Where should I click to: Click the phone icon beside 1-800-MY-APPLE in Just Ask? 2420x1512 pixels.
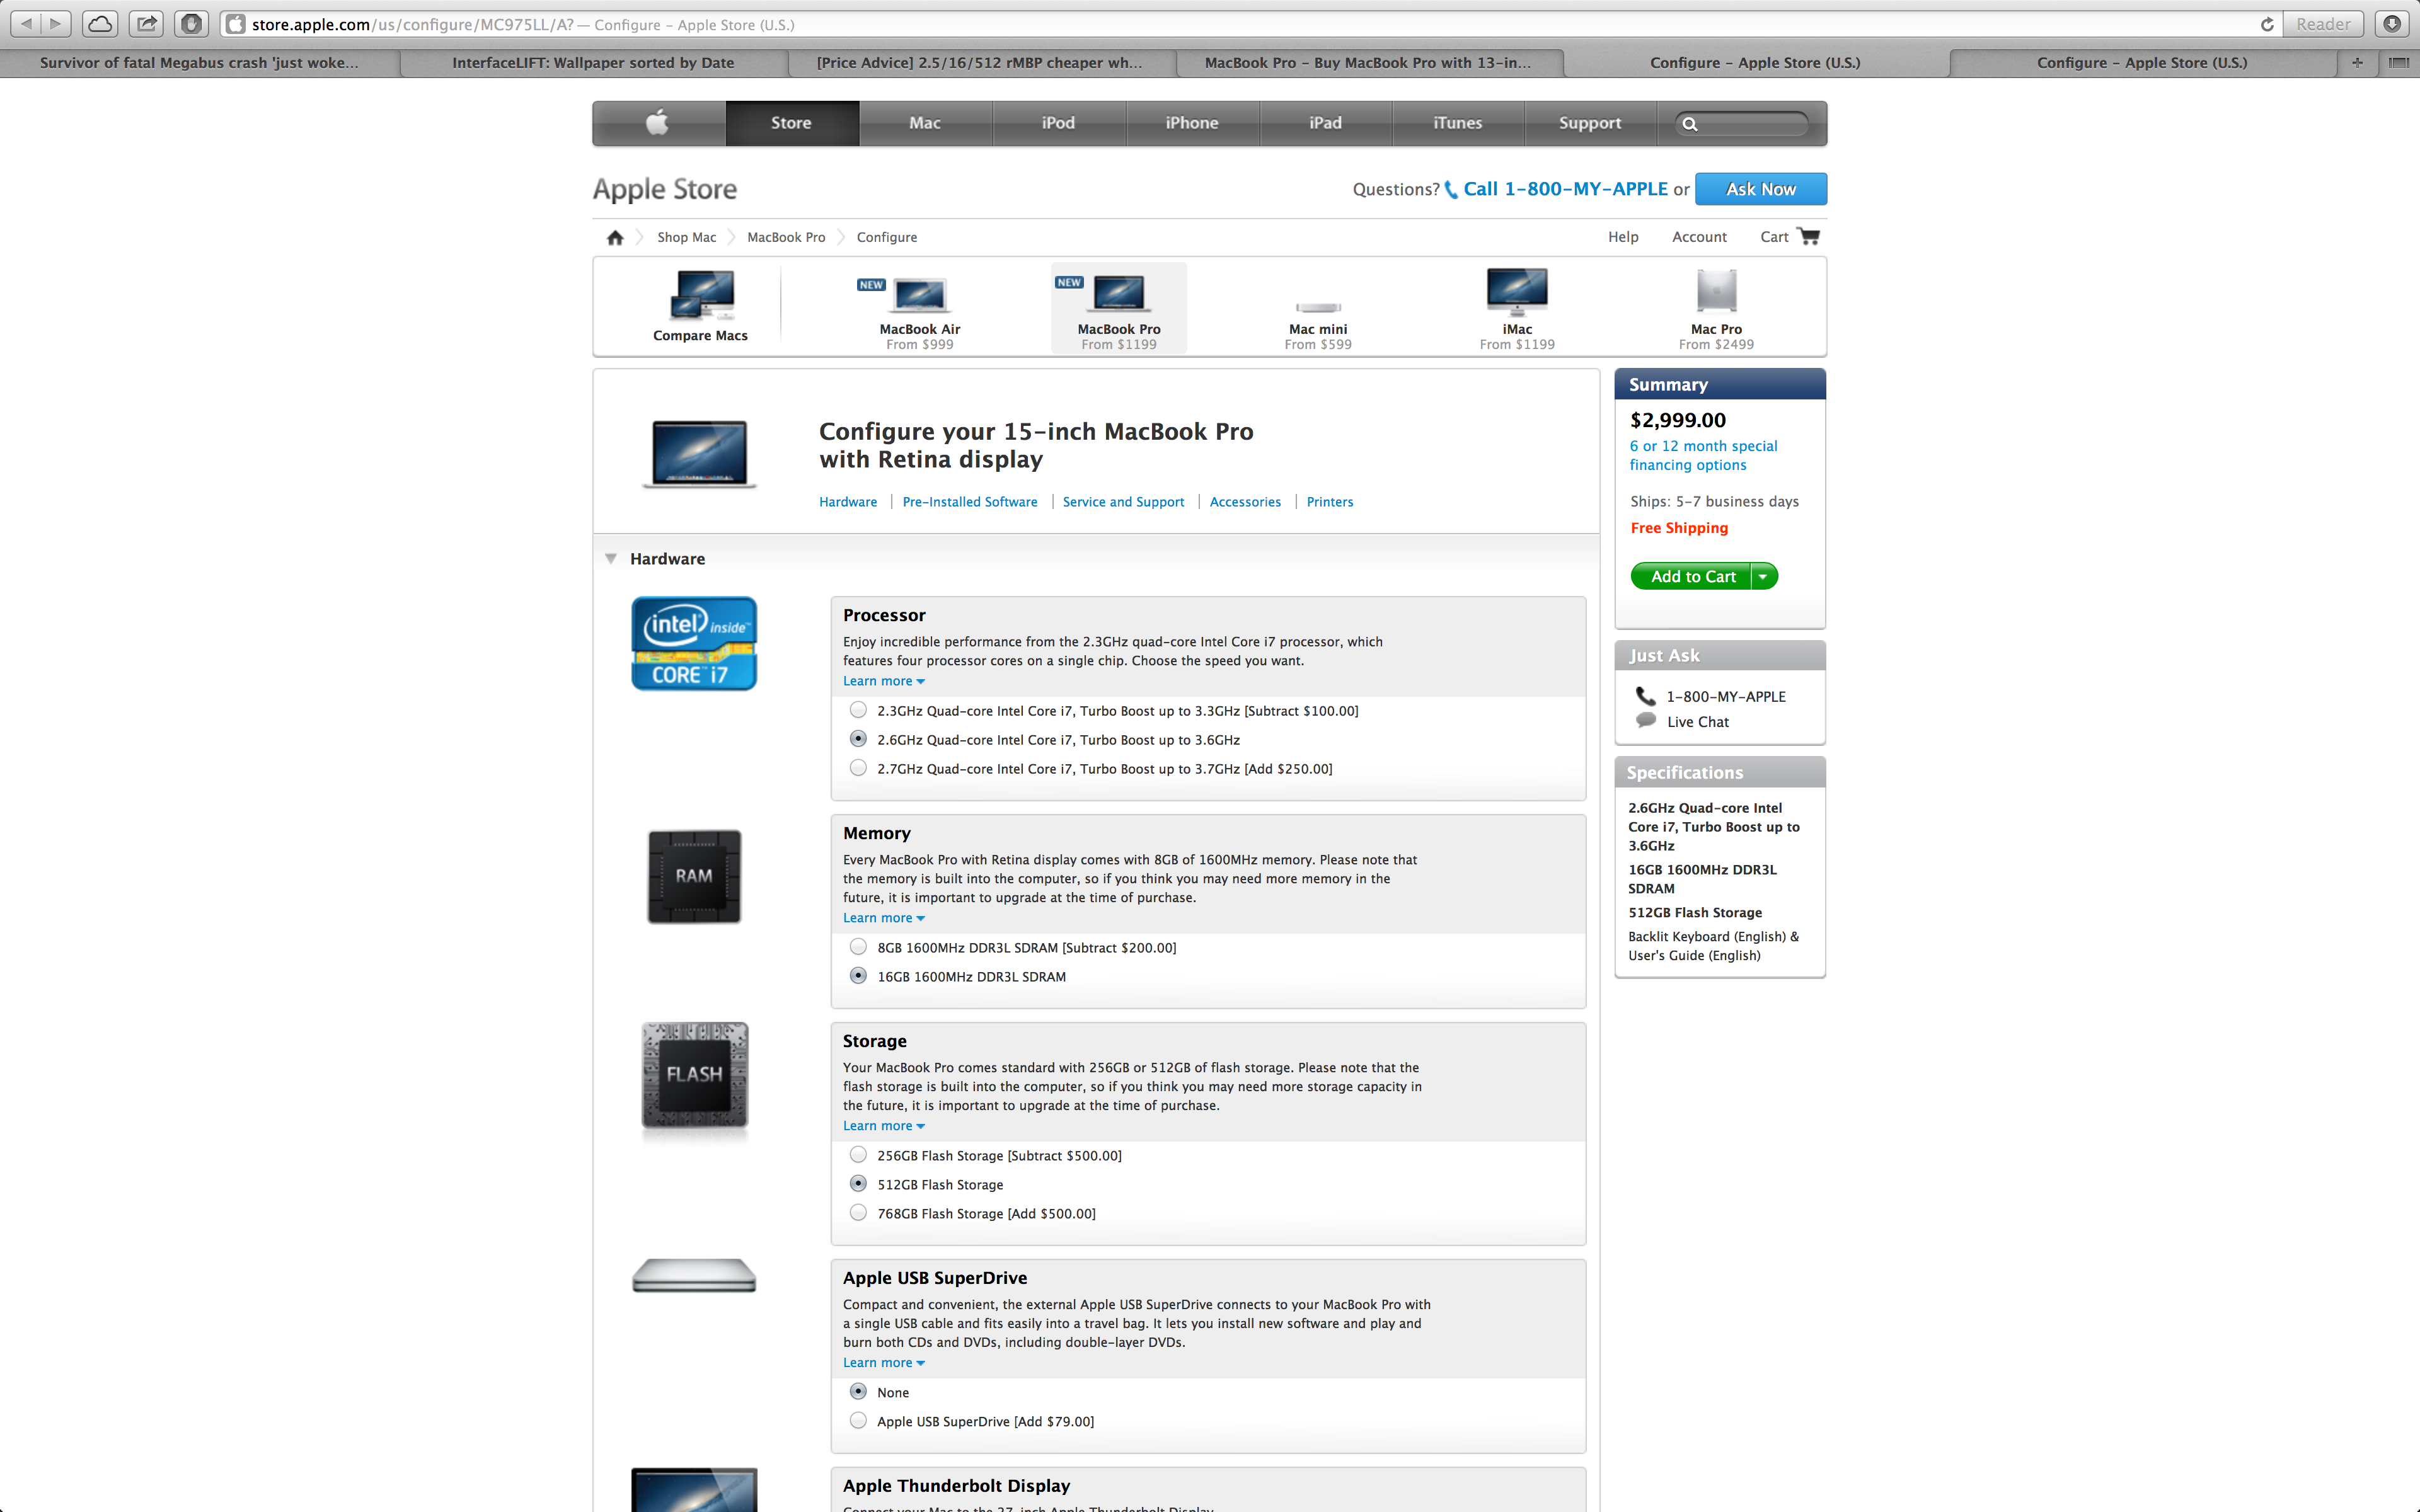click(x=1645, y=695)
